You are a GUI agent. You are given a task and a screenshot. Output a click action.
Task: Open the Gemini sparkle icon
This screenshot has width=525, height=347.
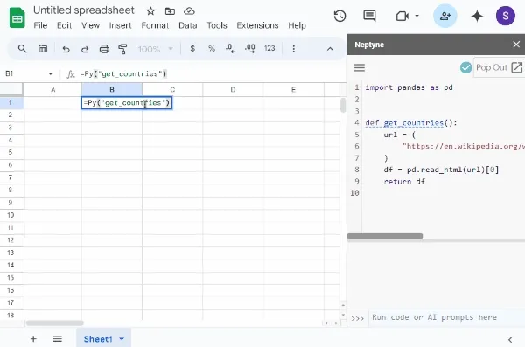point(477,16)
